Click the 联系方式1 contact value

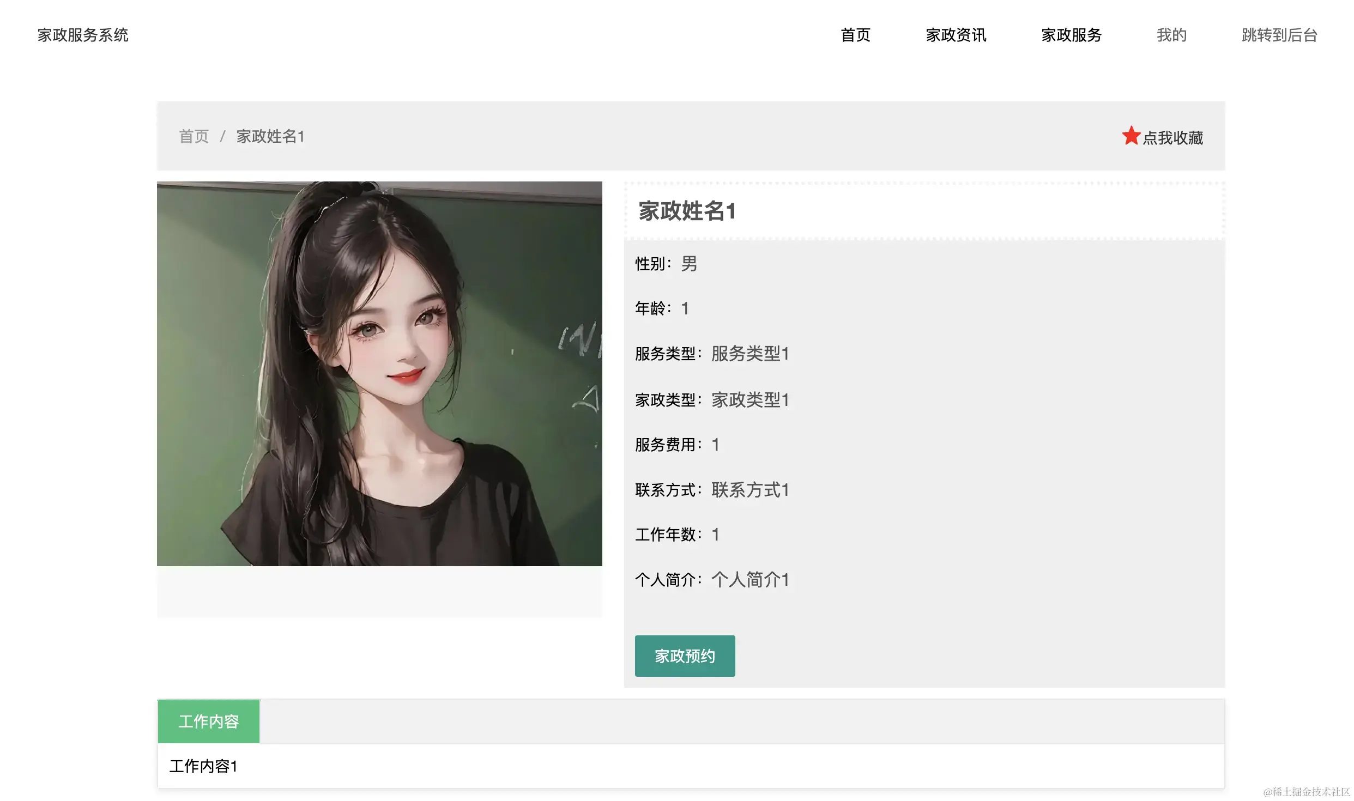[x=750, y=490]
